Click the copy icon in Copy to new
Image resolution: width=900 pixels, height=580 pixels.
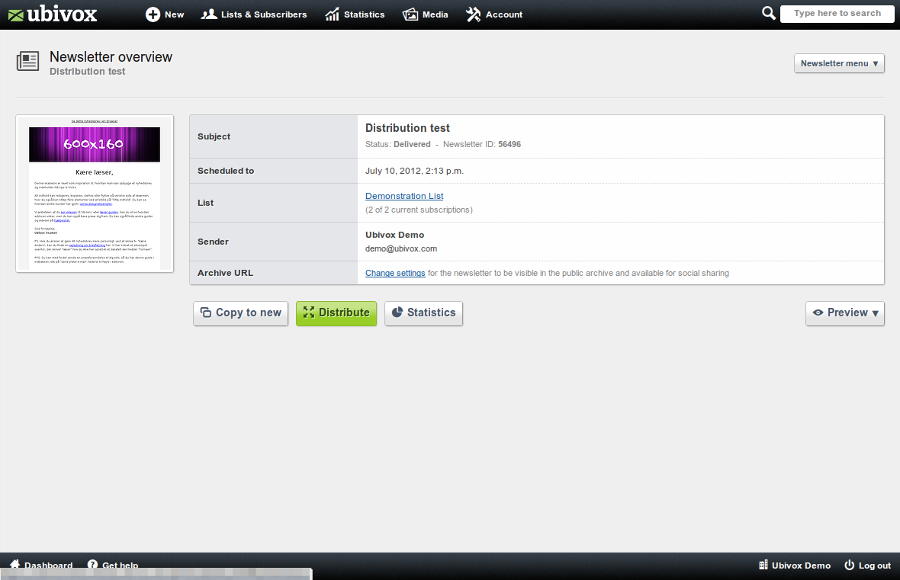pyautogui.click(x=205, y=312)
